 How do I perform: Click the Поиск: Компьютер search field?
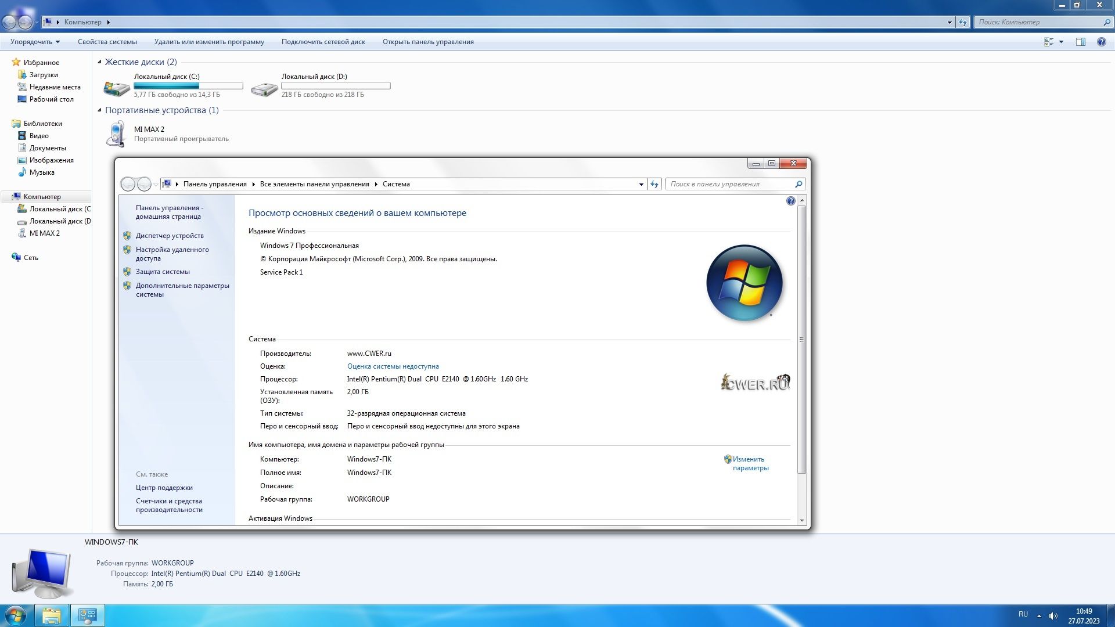pos(1040,22)
